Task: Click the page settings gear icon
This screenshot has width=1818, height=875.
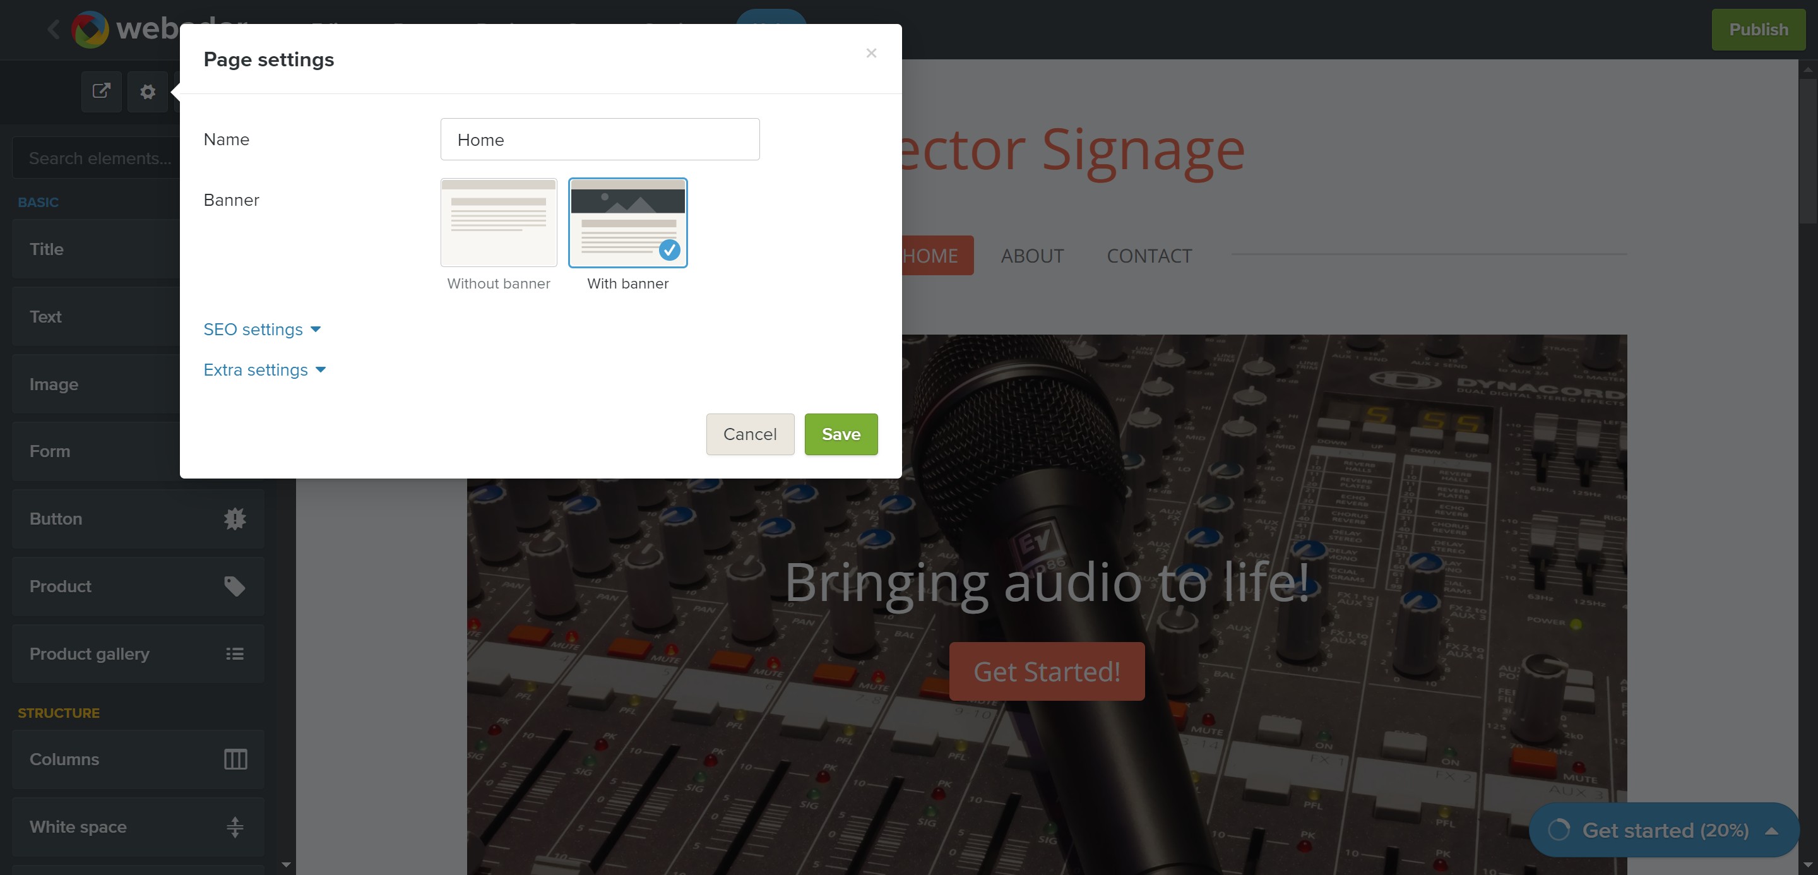Action: [148, 91]
